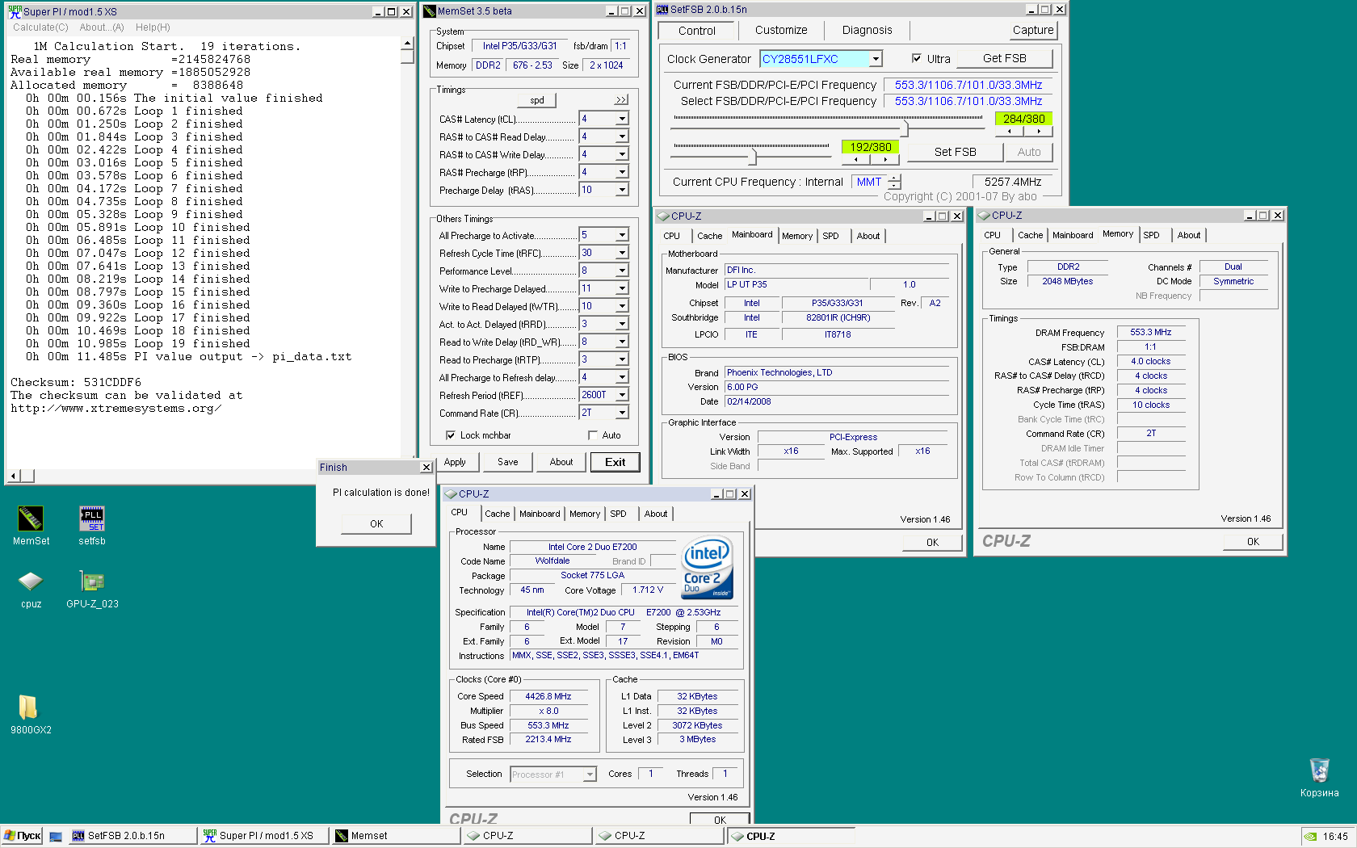Click OK in the Finish dialog
Screen dimensions: 1357x848
[376, 524]
